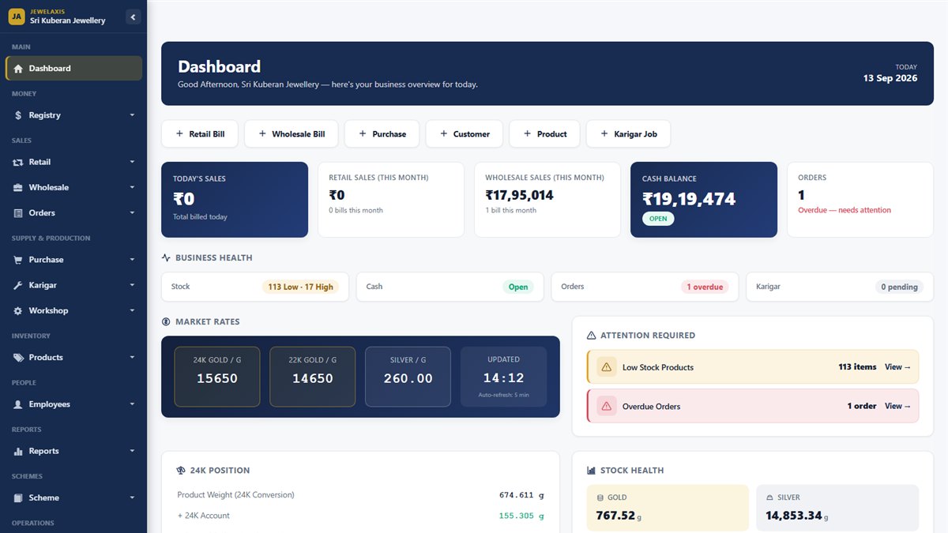
Task: Click the Business Health pulse icon
Action: (x=166, y=257)
